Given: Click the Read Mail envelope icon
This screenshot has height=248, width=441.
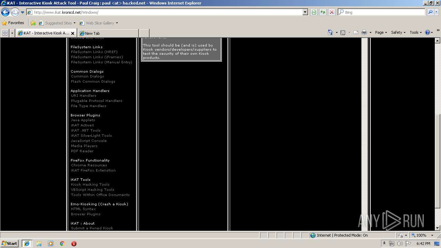Looking at the screenshot, I should pyautogui.click(x=356, y=32).
